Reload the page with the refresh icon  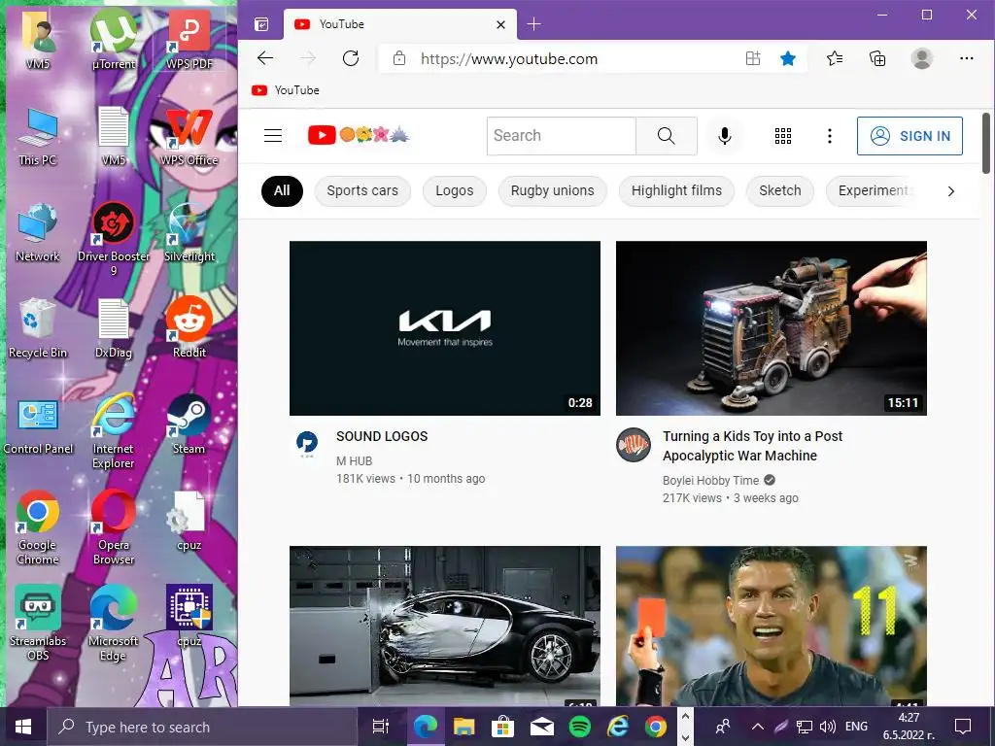pos(350,58)
